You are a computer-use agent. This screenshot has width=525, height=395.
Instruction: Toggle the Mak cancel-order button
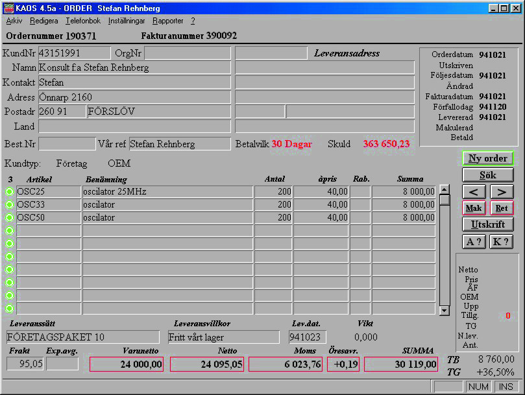point(474,208)
